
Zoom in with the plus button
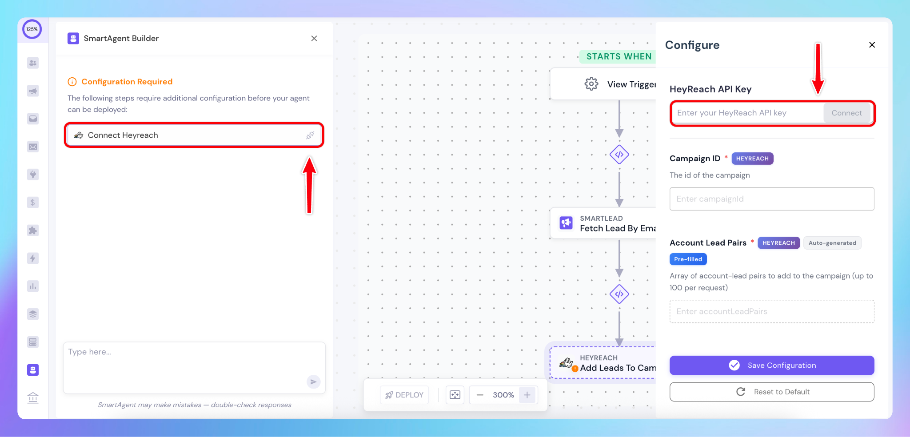pyautogui.click(x=527, y=395)
